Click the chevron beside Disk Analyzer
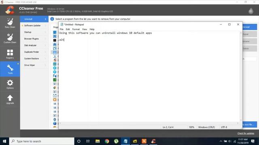Screen dimensions: 259x145 [x=45, y=46]
